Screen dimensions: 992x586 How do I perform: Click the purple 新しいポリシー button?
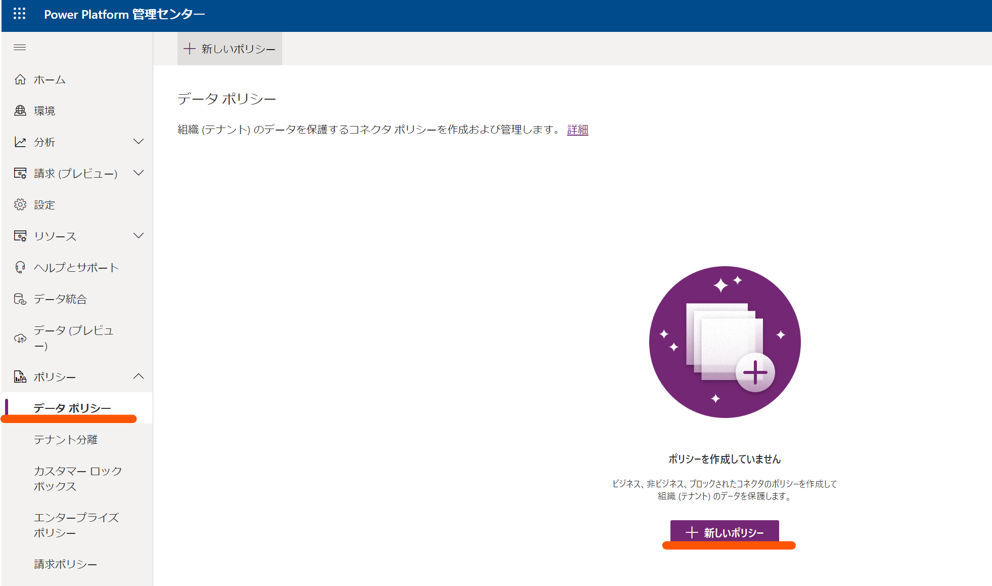(x=725, y=532)
